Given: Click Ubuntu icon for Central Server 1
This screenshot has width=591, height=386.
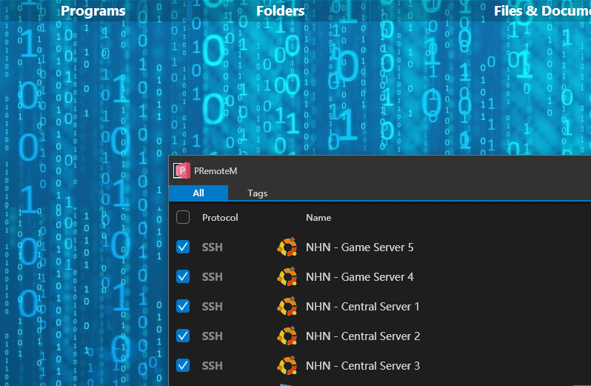Looking at the screenshot, I should pos(287,307).
